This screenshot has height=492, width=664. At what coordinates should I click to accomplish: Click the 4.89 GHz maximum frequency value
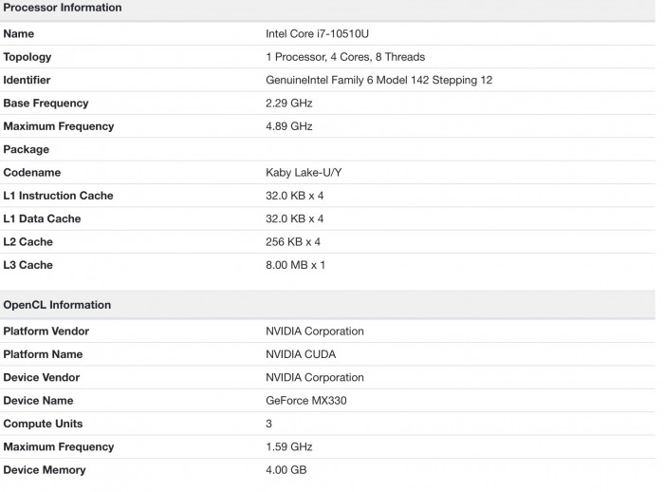coord(288,126)
